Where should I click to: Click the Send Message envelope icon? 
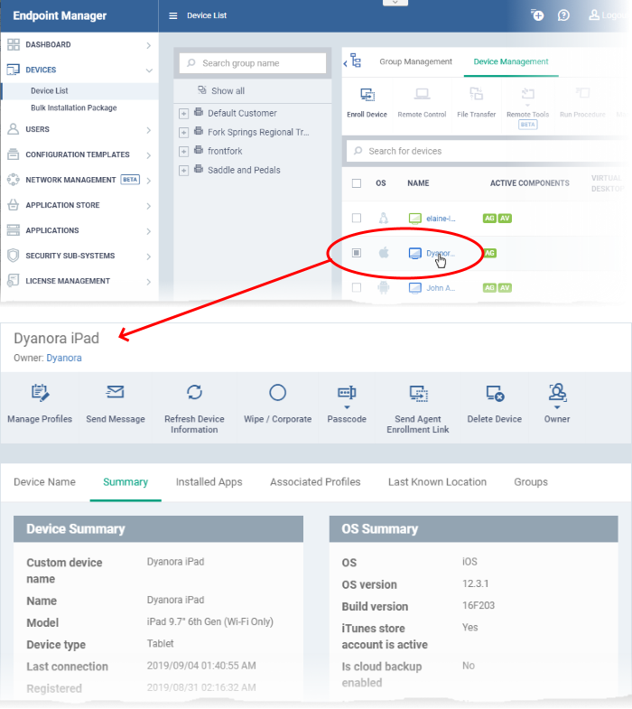[115, 392]
